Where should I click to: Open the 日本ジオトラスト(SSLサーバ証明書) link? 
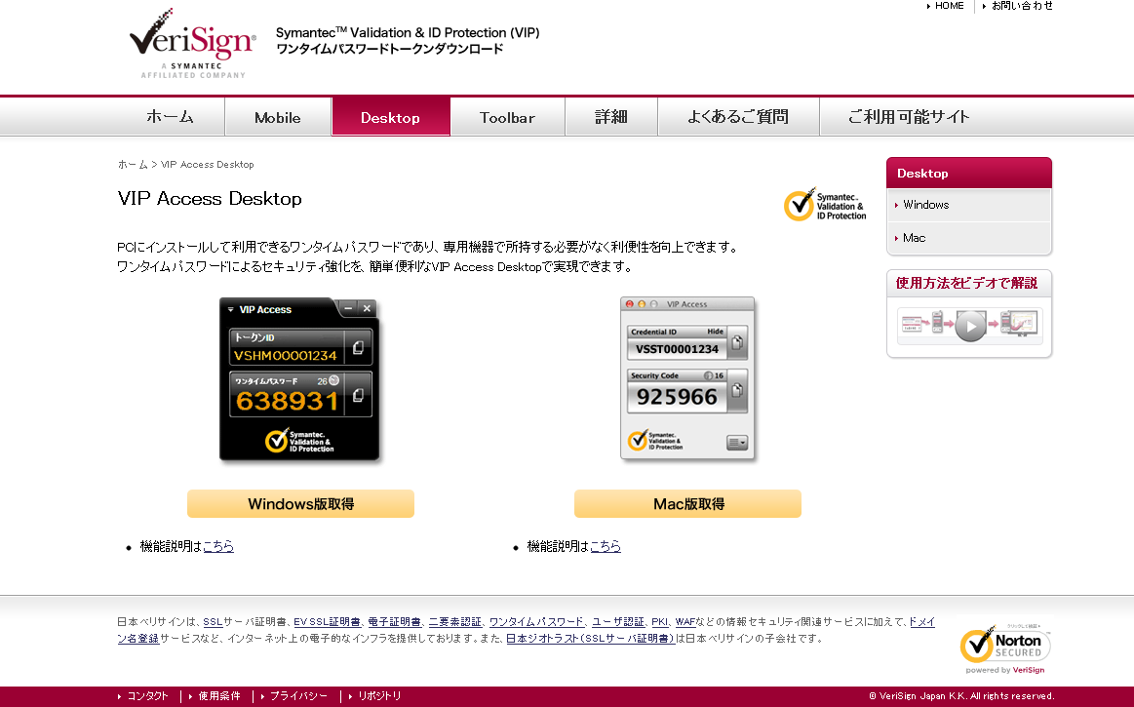(x=590, y=639)
